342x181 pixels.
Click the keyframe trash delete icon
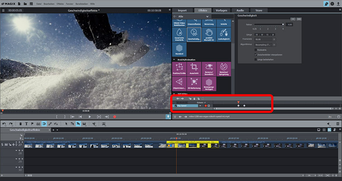(195, 99)
